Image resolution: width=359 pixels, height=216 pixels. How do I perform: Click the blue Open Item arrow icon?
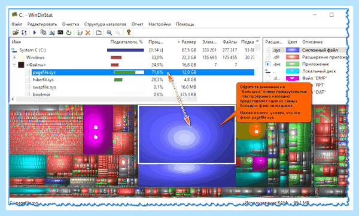pyautogui.click(x=35, y=32)
